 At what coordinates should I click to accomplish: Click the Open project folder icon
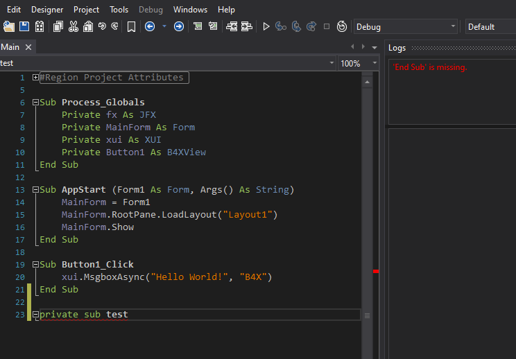[x=8, y=26]
